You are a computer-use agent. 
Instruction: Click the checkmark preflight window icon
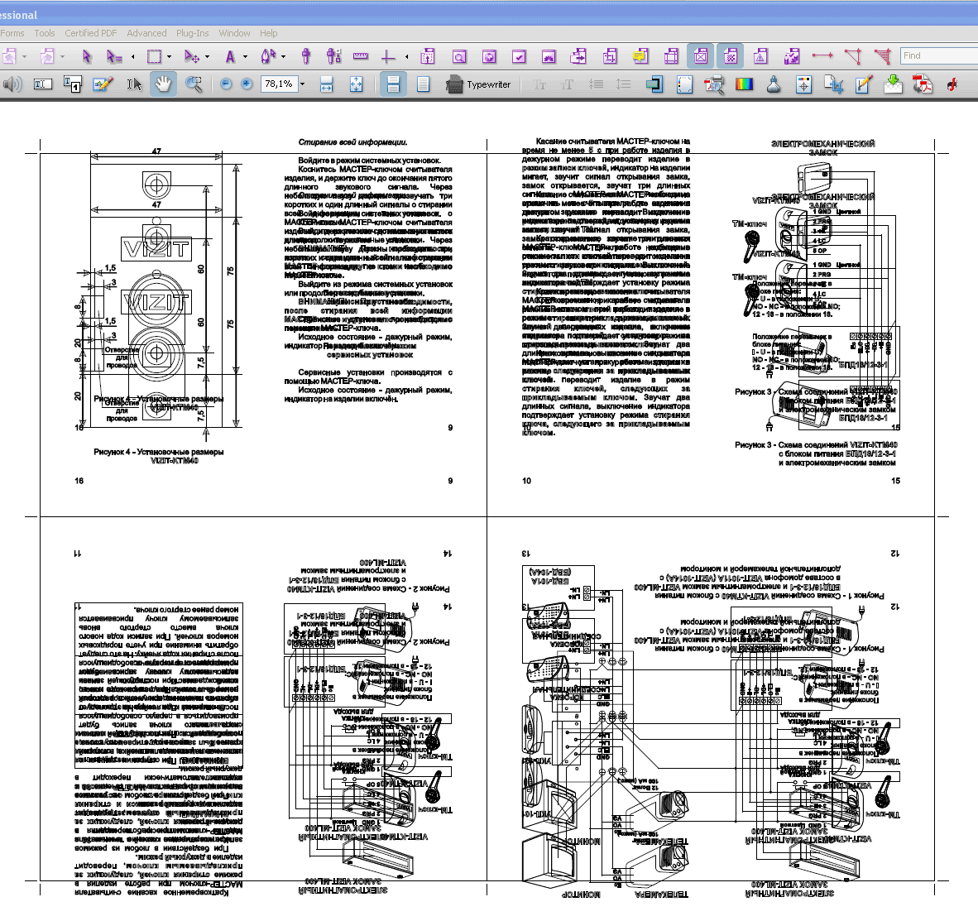tap(519, 57)
